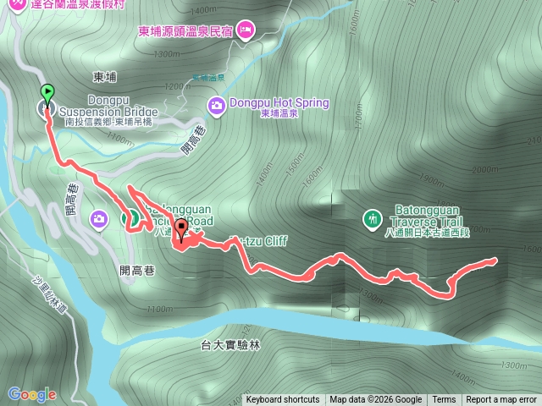Open the Terms link

coord(444,400)
